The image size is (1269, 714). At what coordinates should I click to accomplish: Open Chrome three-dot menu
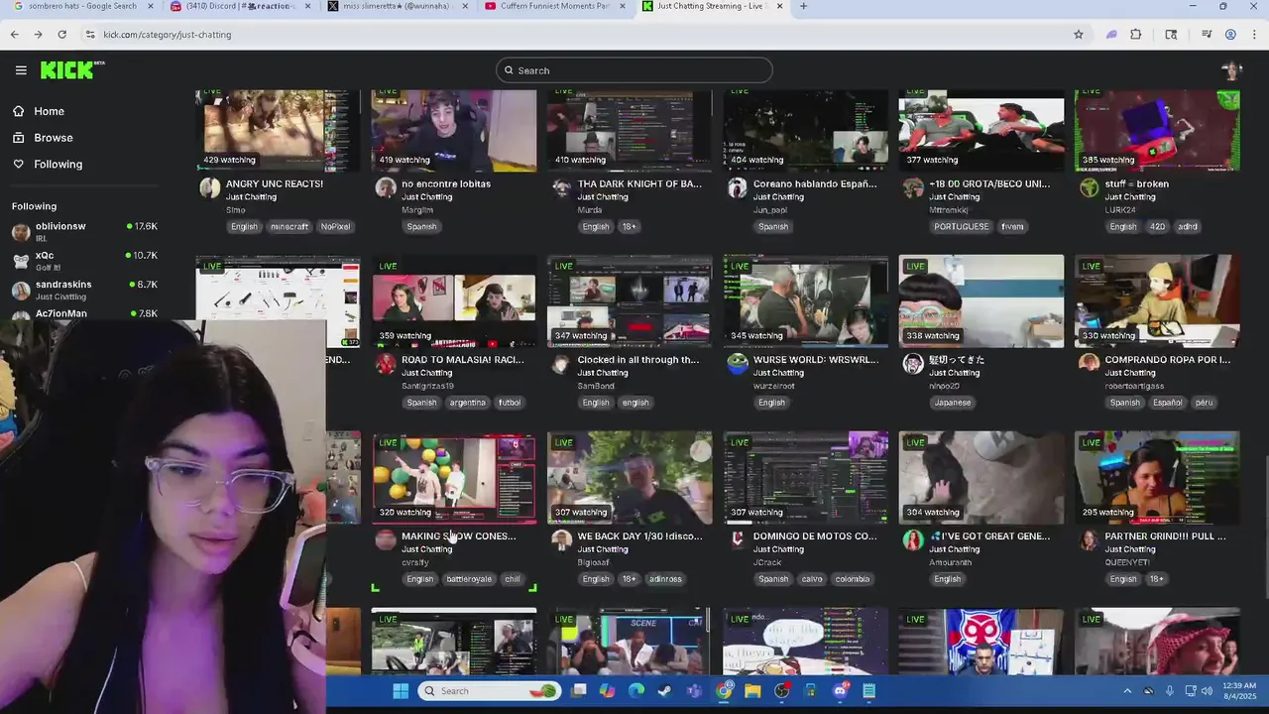pyautogui.click(x=1254, y=35)
